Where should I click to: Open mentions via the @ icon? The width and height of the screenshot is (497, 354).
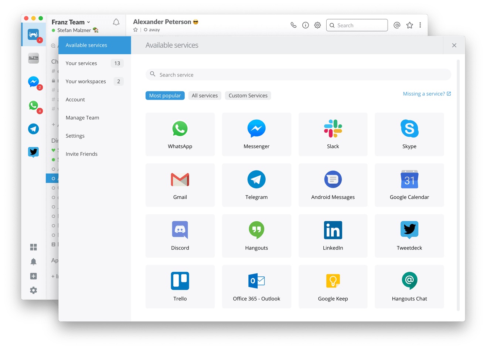coord(397,25)
